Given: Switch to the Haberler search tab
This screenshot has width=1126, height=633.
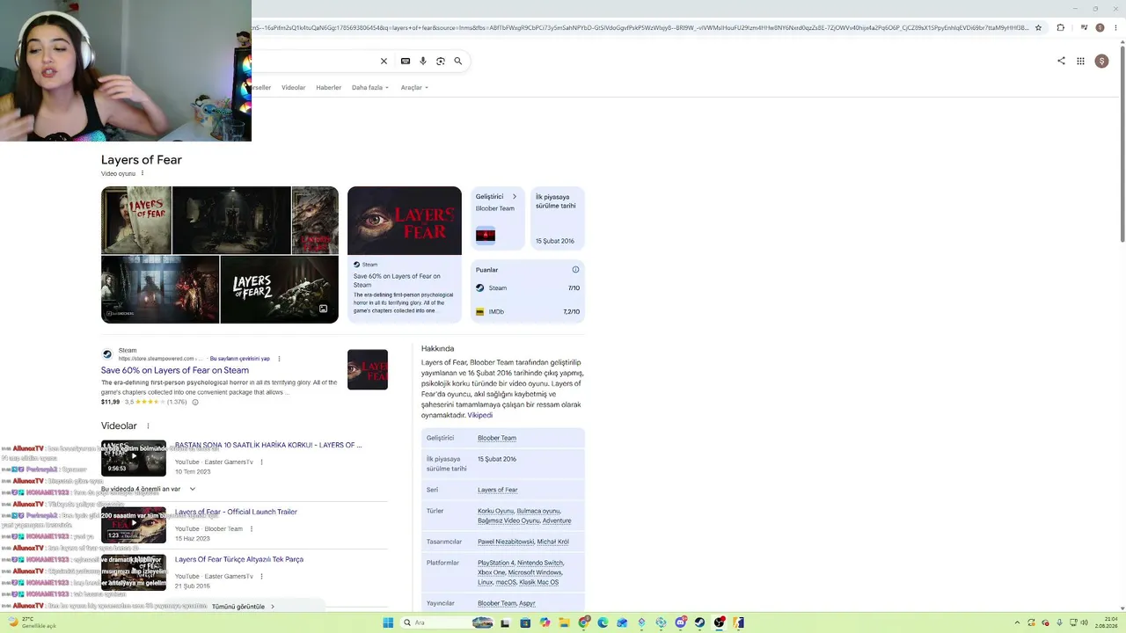Looking at the screenshot, I should [x=328, y=88].
